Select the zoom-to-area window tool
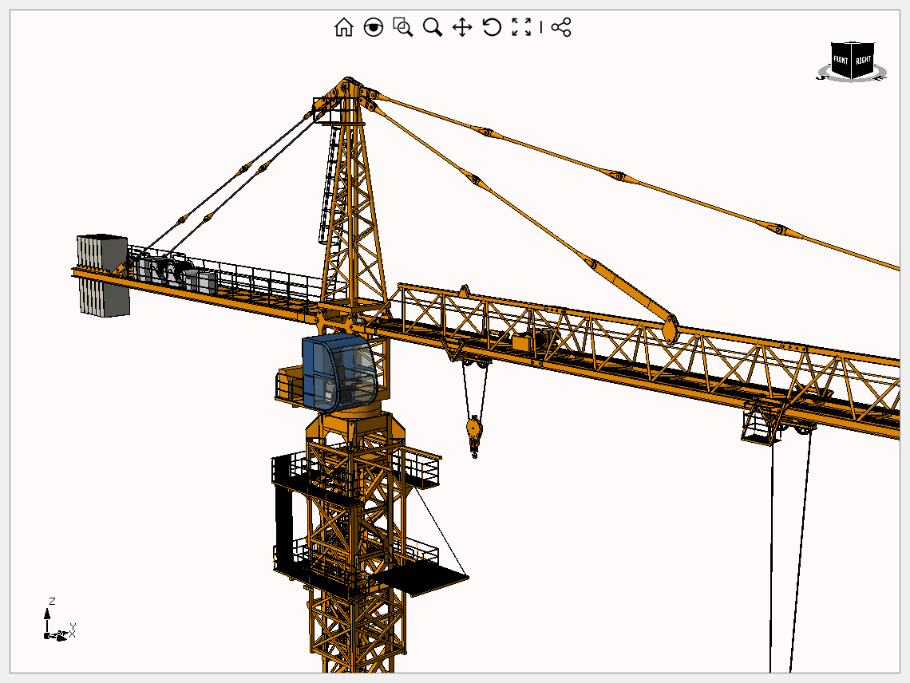 (x=403, y=28)
